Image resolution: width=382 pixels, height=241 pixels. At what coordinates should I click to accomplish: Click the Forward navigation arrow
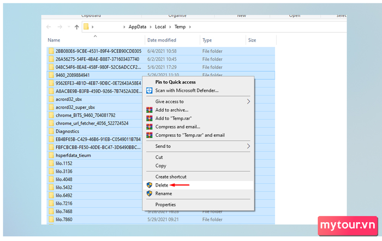tap(59, 27)
